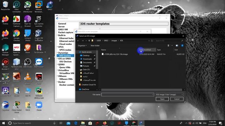Select General in Preferences sidebar
Screen dimensions: 225x126
point(62,24)
